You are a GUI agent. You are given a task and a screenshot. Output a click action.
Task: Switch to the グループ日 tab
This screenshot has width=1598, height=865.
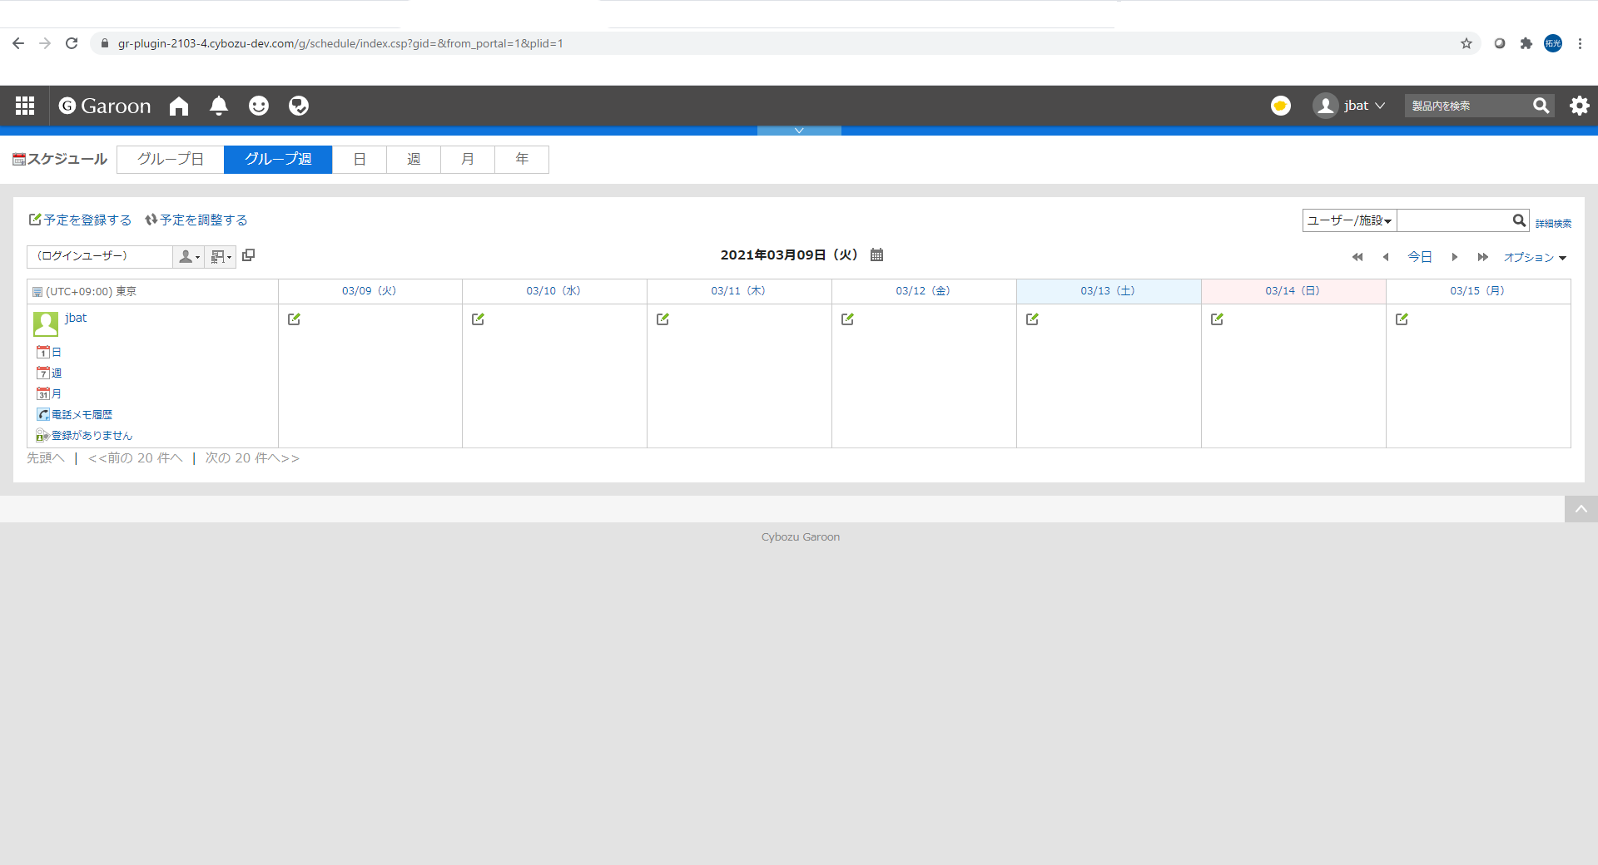(171, 159)
